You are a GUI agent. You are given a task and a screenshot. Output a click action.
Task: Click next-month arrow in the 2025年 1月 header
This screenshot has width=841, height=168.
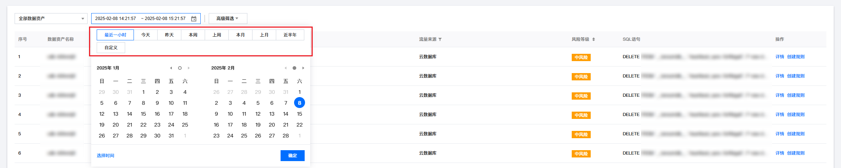click(189, 68)
